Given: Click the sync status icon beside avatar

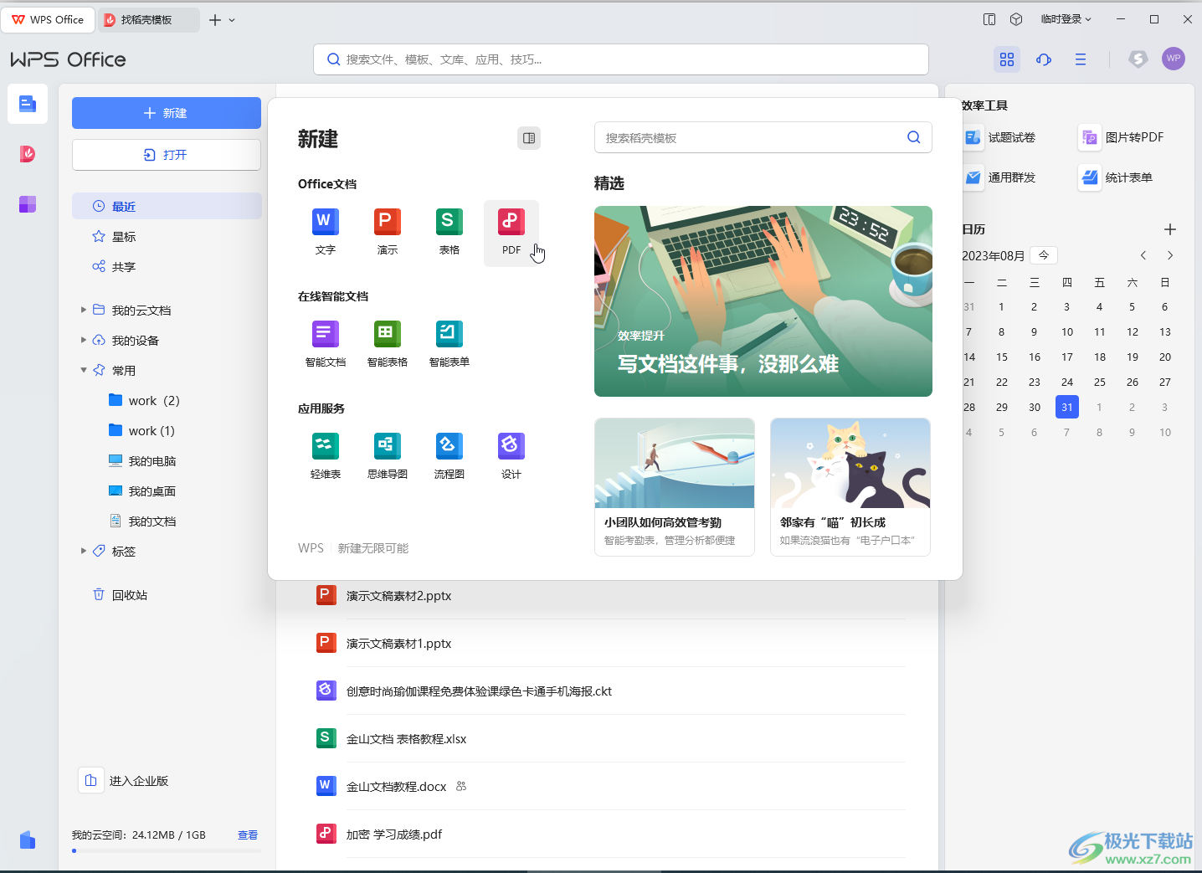Looking at the screenshot, I should [x=1138, y=59].
